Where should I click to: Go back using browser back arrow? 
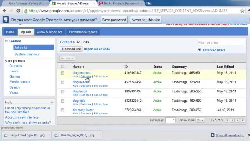[4, 11]
